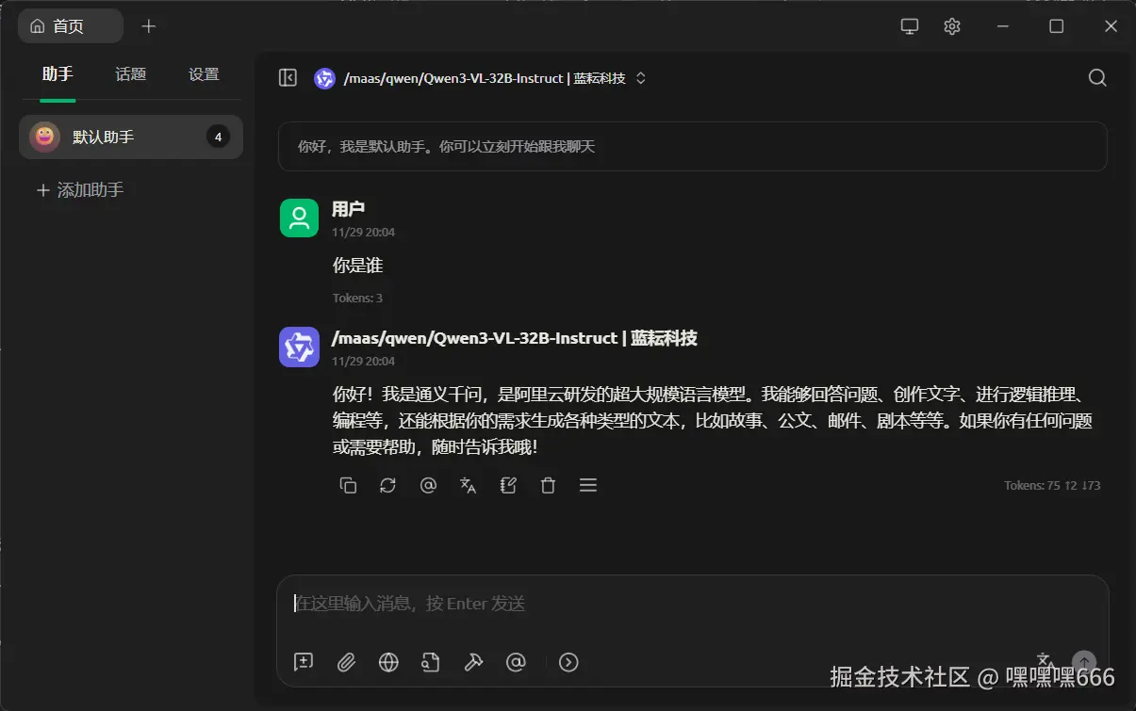Enable web search for the conversation
This screenshot has height=711, width=1136.
click(x=387, y=662)
